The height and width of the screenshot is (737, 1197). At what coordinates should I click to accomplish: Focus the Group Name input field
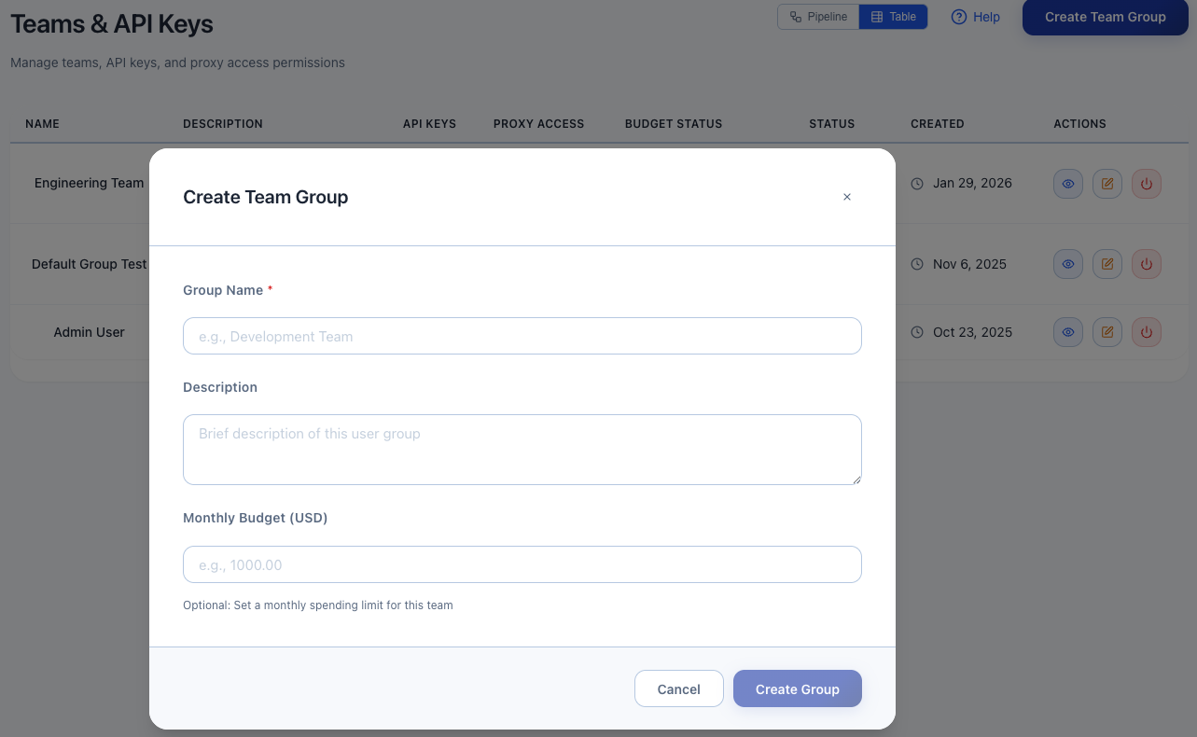(522, 336)
